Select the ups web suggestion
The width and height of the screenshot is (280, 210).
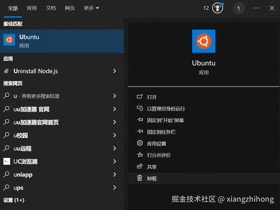click(62, 187)
